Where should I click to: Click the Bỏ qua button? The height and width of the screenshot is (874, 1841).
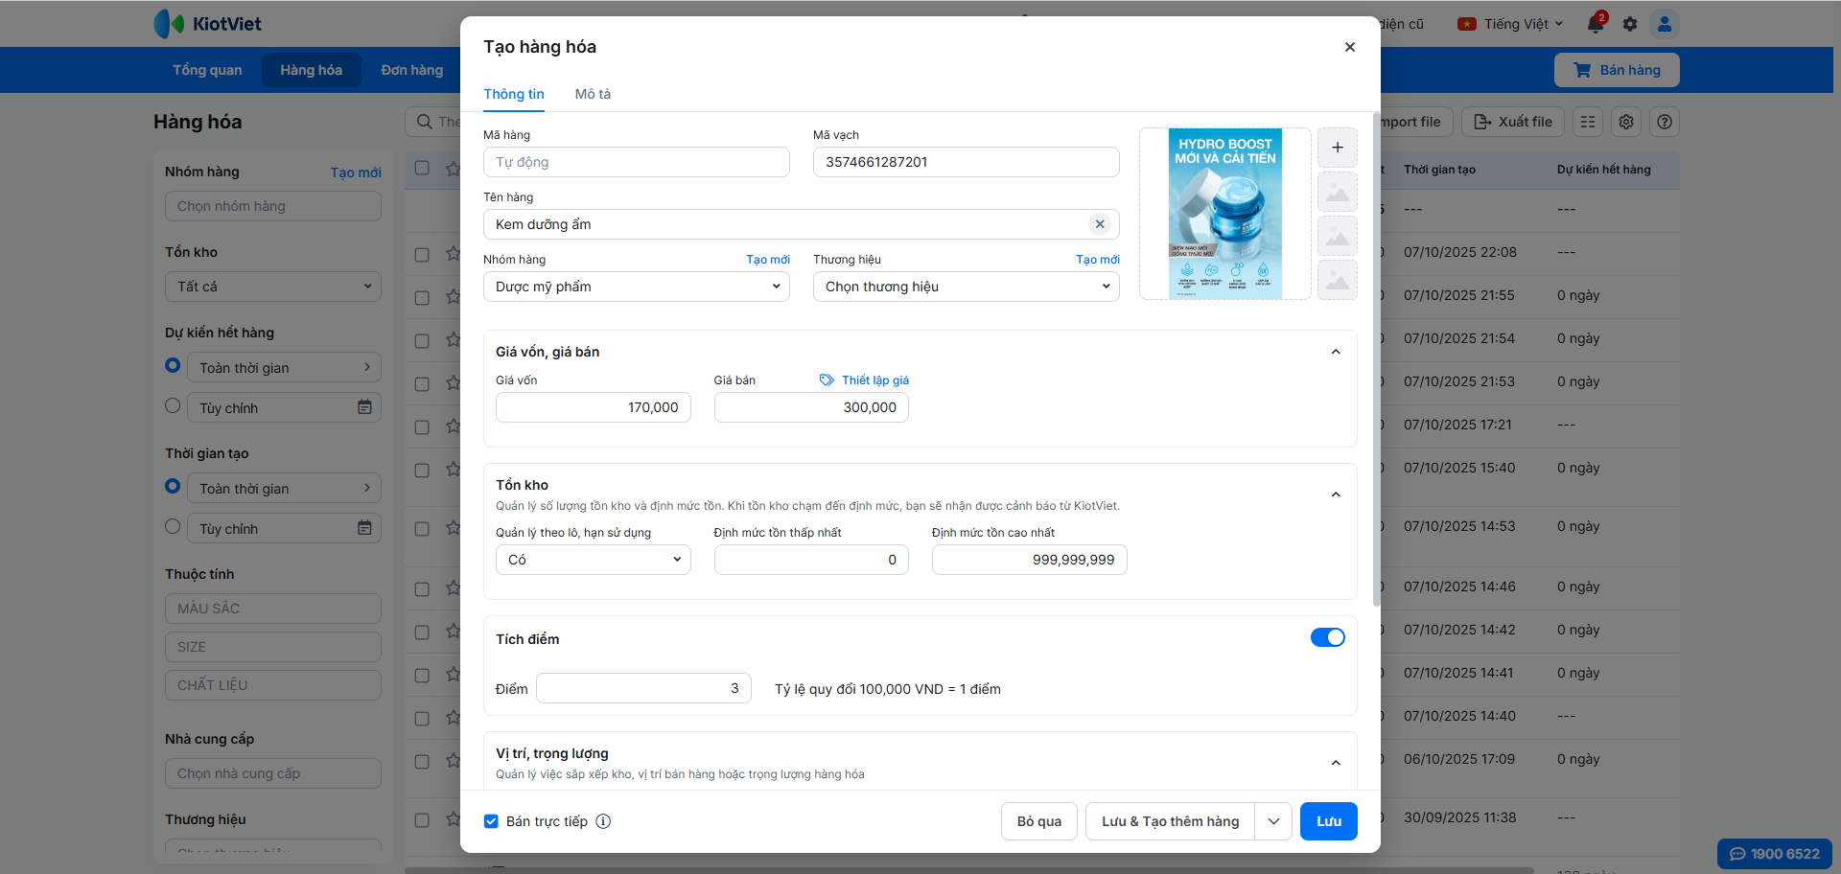point(1038,821)
